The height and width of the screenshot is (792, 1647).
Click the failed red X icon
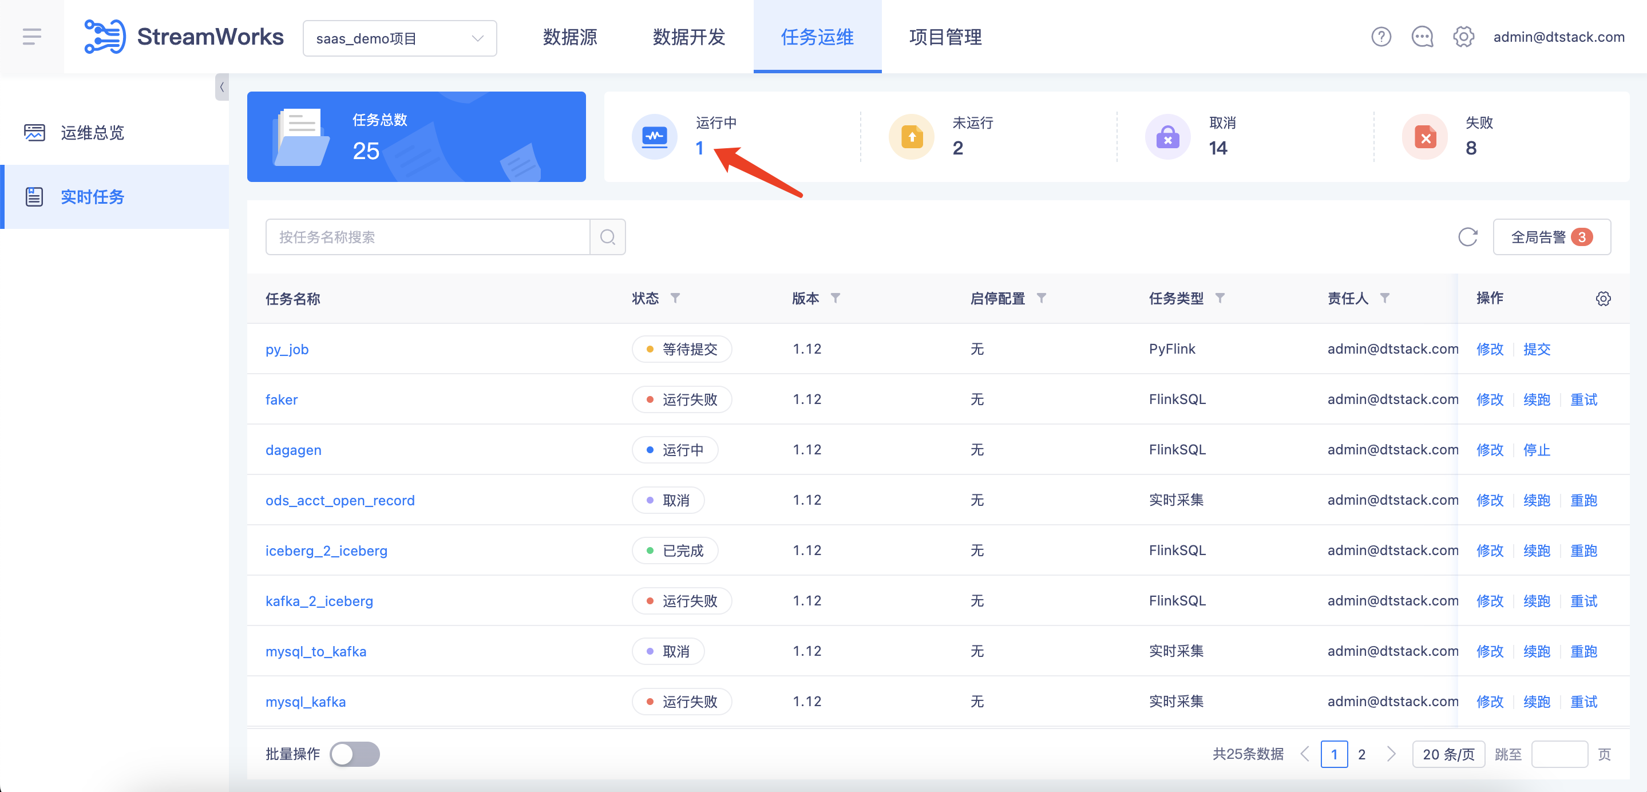pos(1424,136)
